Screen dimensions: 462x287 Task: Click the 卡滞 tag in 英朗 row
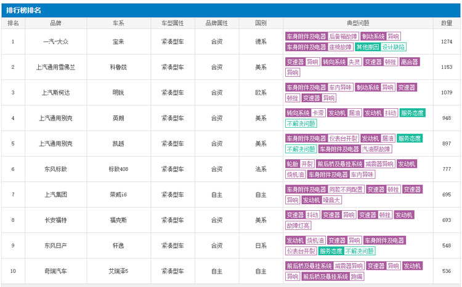[318, 113]
